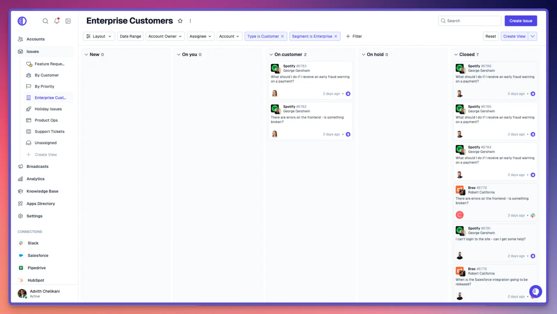Open Assignee filter dropdown
The image size is (557, 314).
pyautogui.click(x=201, y=36)
